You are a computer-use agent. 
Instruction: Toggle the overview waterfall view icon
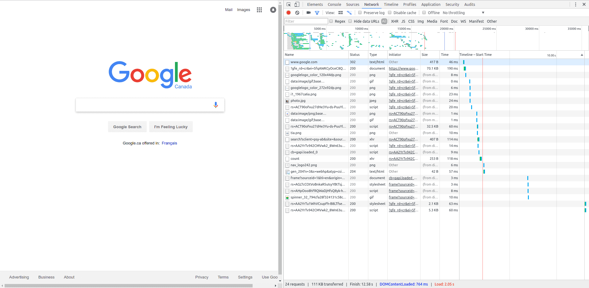(x=349, y=13)
